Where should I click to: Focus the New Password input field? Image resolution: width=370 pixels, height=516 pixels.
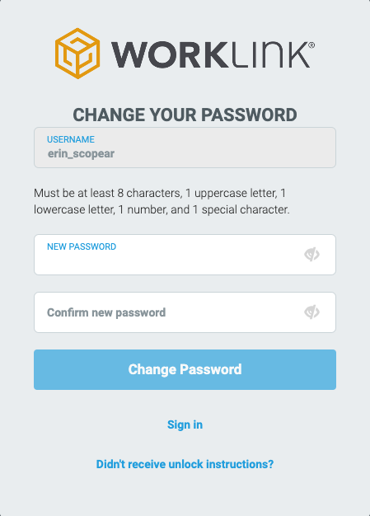coord(185,255)
